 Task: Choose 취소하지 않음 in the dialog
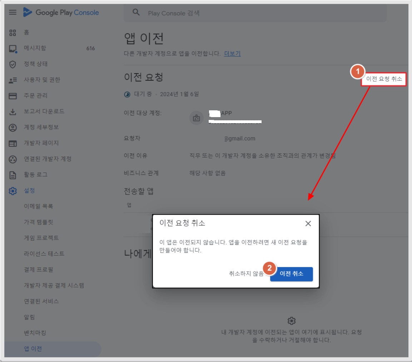(246, 273)
